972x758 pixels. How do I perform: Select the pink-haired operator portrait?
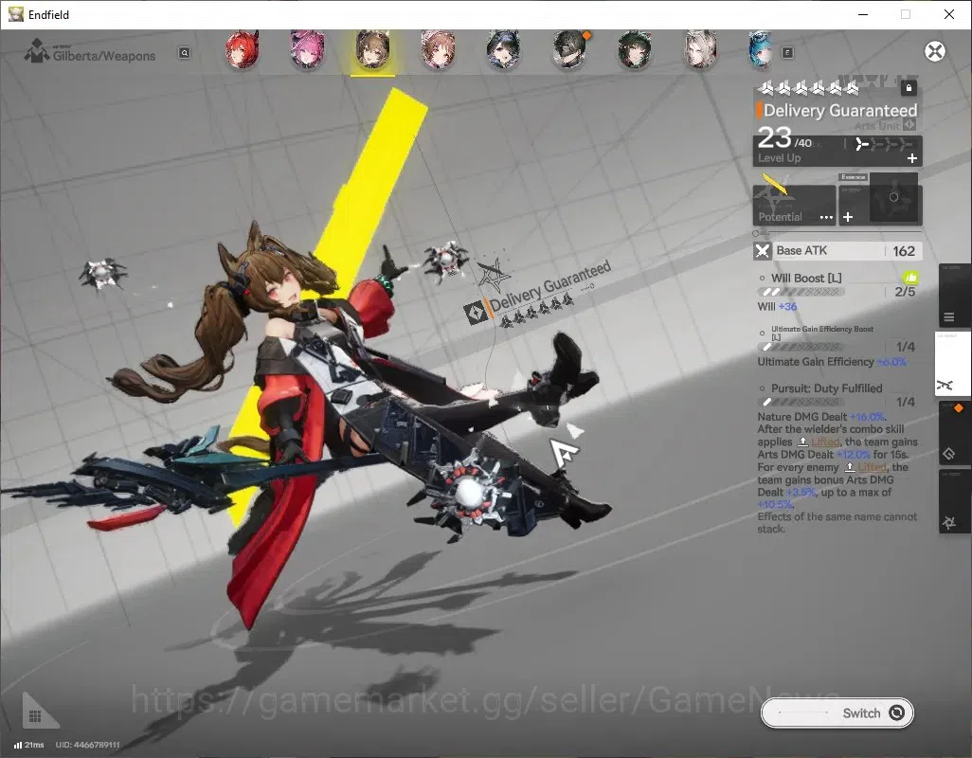point(308,49)
